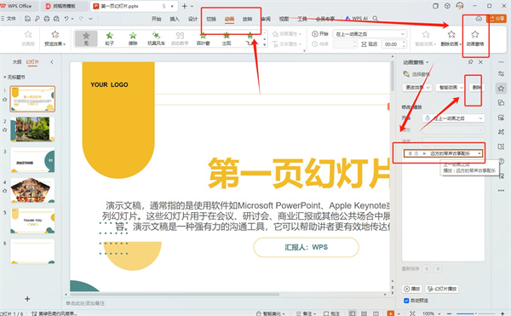Click 删除 delete button in animation pane
Viewport: 511px width, 316px height.
477,88
